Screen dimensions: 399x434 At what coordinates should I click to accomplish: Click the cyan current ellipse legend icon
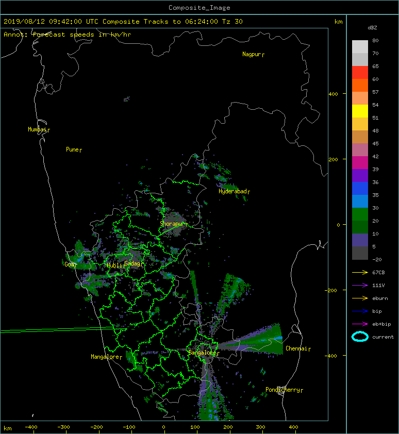click(x=360, y=337)
